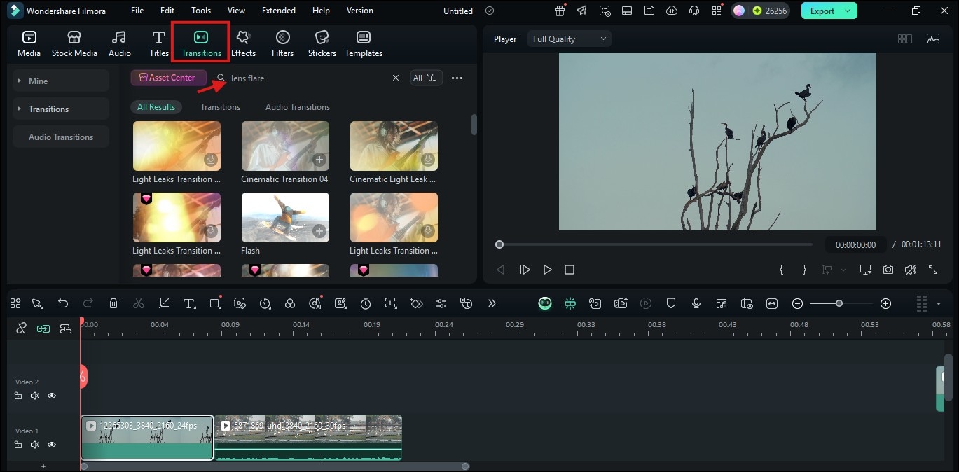Click the timeline zoom slider handle
The width and height of the screenshot is (959, 472).
coord(839,303)
